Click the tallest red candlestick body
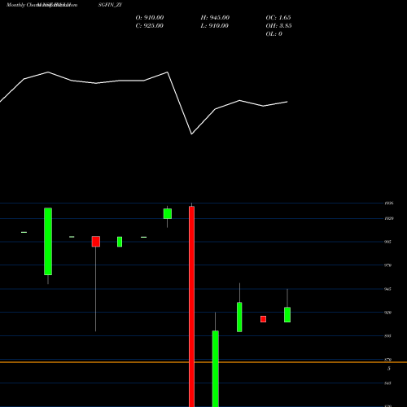 [x=191, y=307]
